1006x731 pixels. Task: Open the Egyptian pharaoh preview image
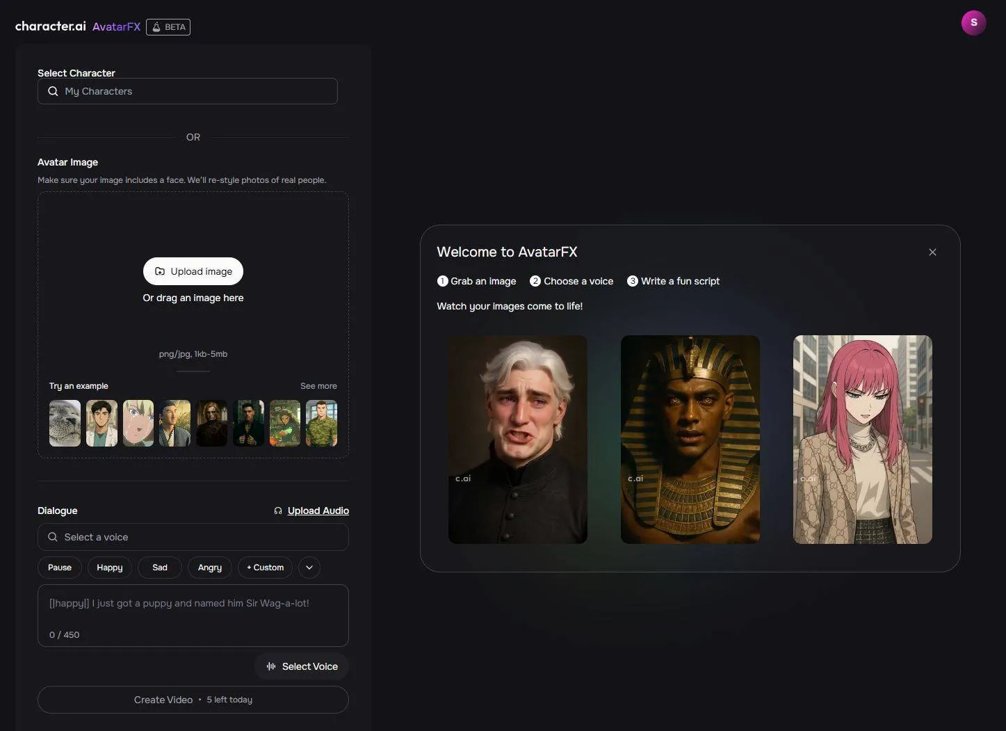coord(690,440)
